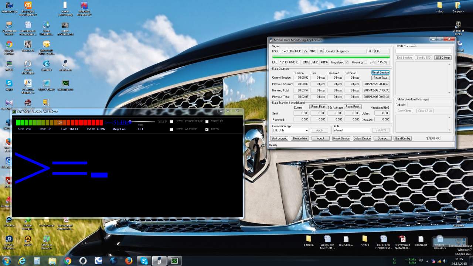Open Google Chrome desktop shortcut
This screenshot has height=266, width=473.
[9, 45]
